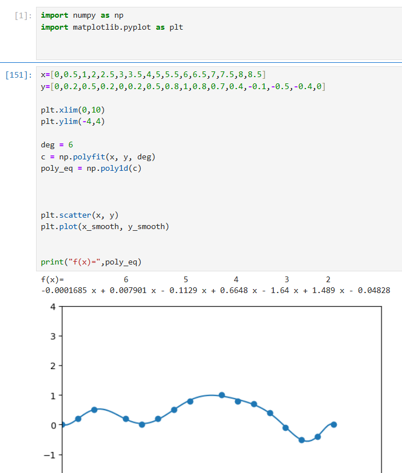Click the y-axis tick label 3
Image resolution: width=402 pixels, height=473 pixels.
pos(53,336)
